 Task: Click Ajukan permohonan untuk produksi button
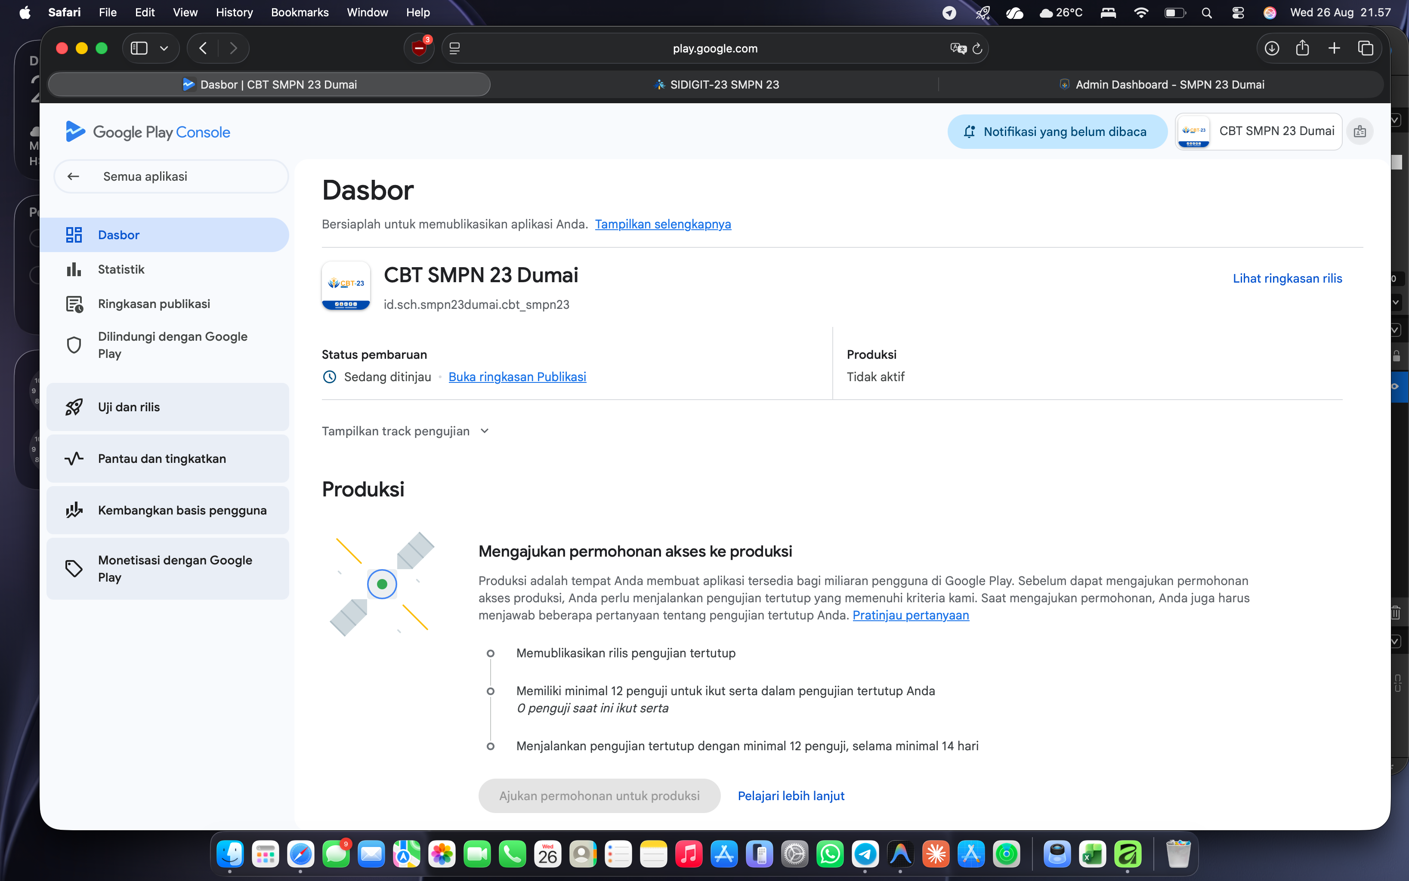[599, 796]
